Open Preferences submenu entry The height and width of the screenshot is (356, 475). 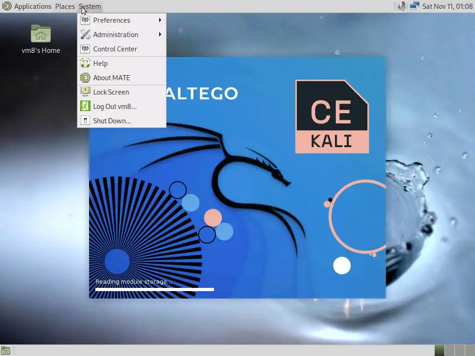pyautogui.click(x=122, y=20)
